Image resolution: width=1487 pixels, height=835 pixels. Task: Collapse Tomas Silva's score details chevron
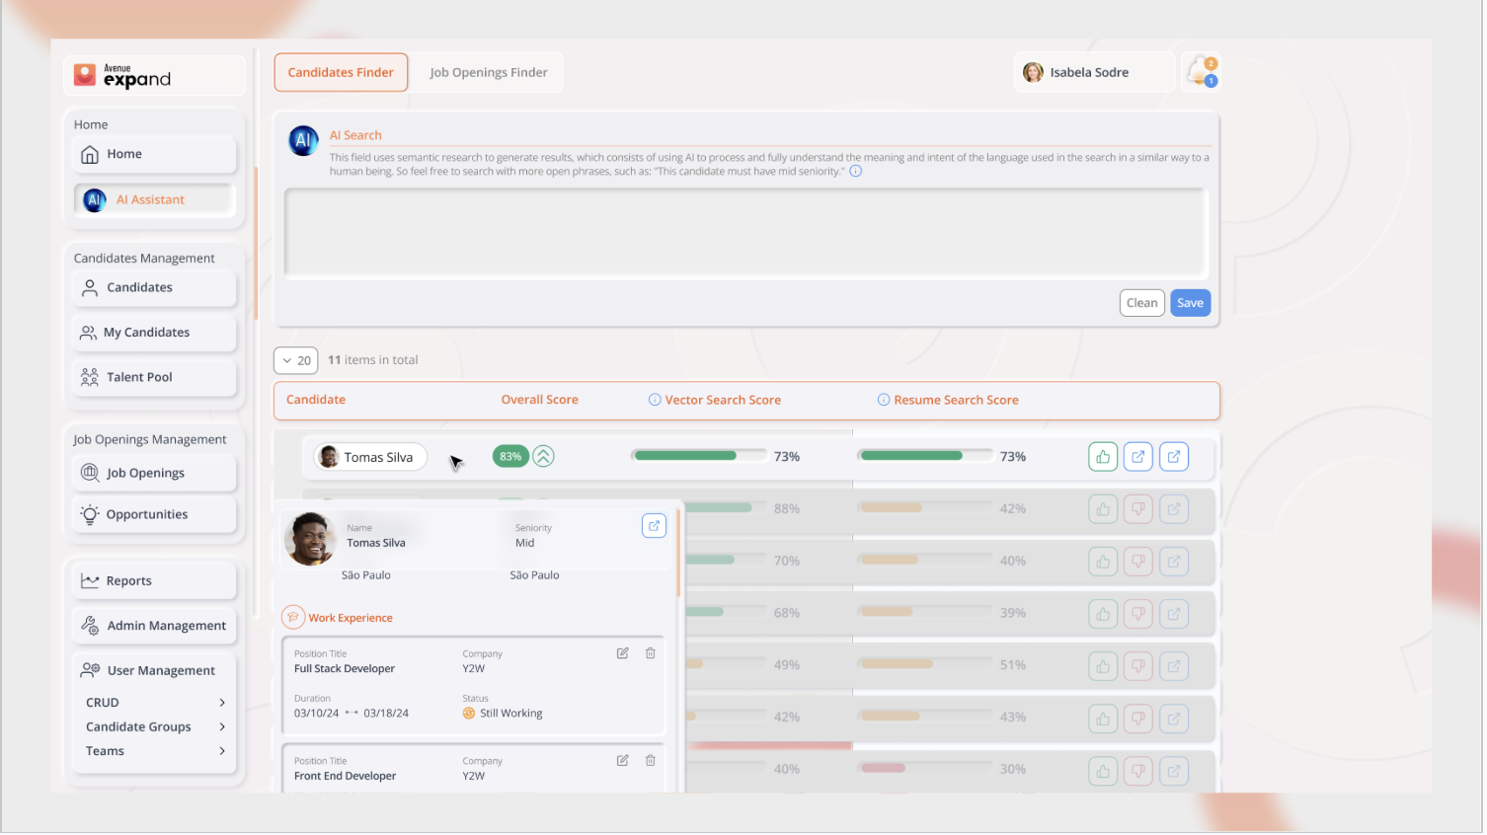pos(544,457)
